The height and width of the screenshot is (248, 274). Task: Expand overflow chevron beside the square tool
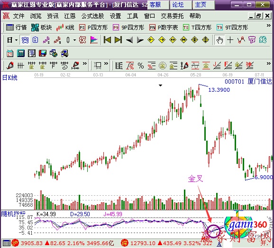[x=106, y=63]
